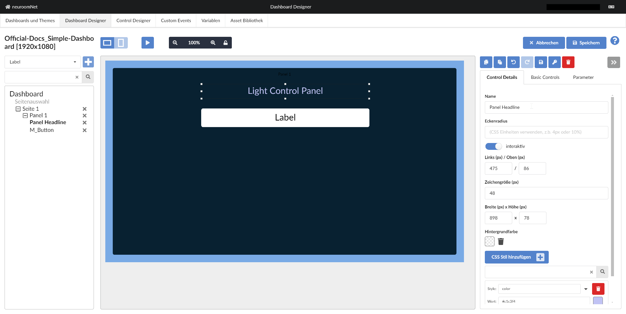Click the paste control icon
This screenshot has width=626, height=314.
(x=499, y=62)
